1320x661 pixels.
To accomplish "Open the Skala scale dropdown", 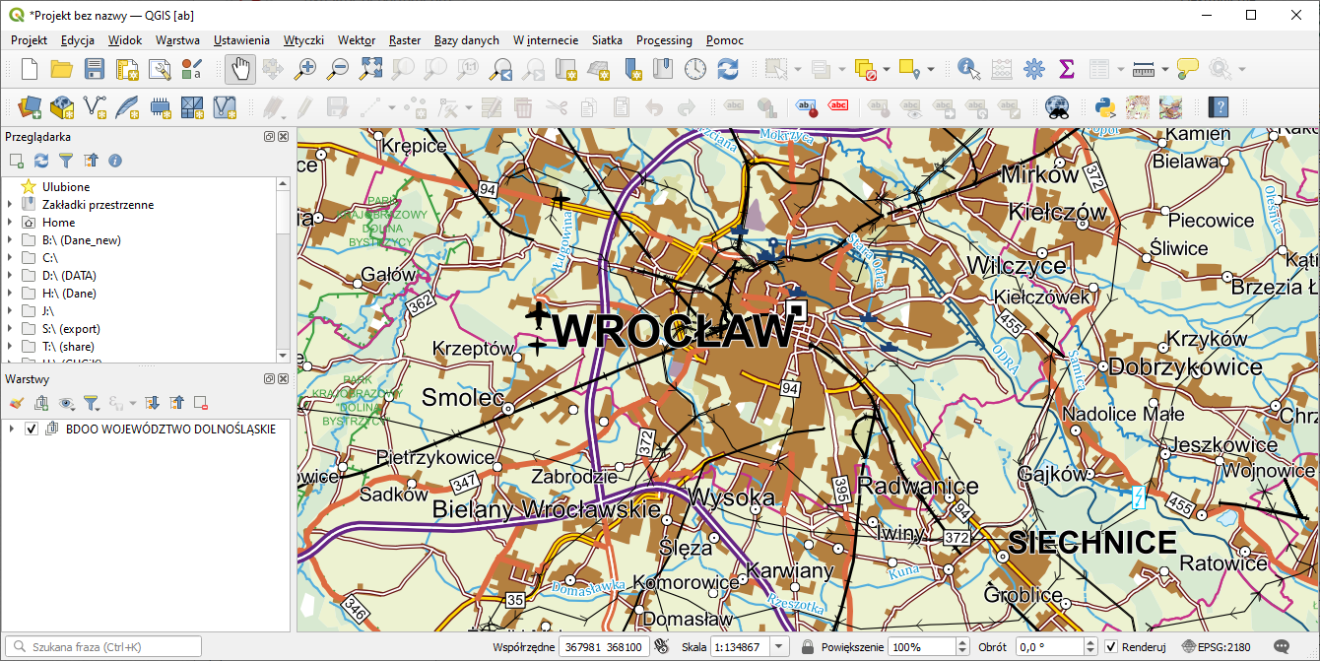I will point(779,647).
